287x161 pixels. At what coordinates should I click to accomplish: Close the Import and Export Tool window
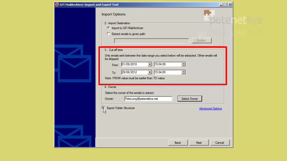(230, 5)
